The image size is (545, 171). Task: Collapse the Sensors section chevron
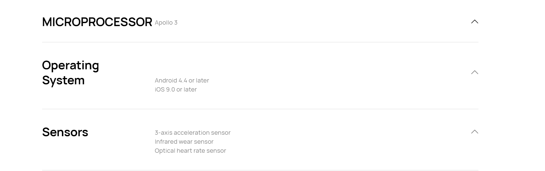point(475,132)
